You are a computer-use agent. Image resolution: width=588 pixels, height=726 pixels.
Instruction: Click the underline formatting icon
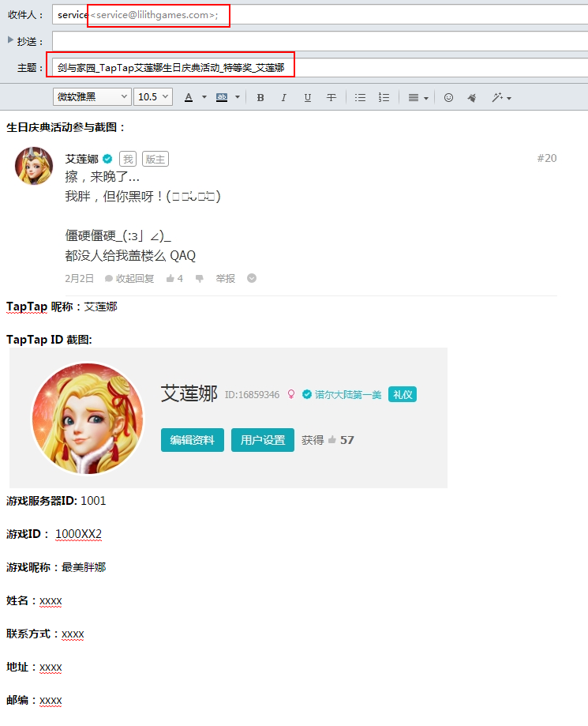(308, 97)
